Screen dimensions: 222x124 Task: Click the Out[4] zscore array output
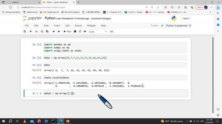94,84
